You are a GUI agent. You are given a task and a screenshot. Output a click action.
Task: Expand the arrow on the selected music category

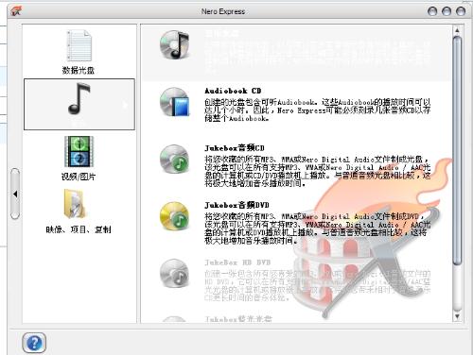point(125,105)
